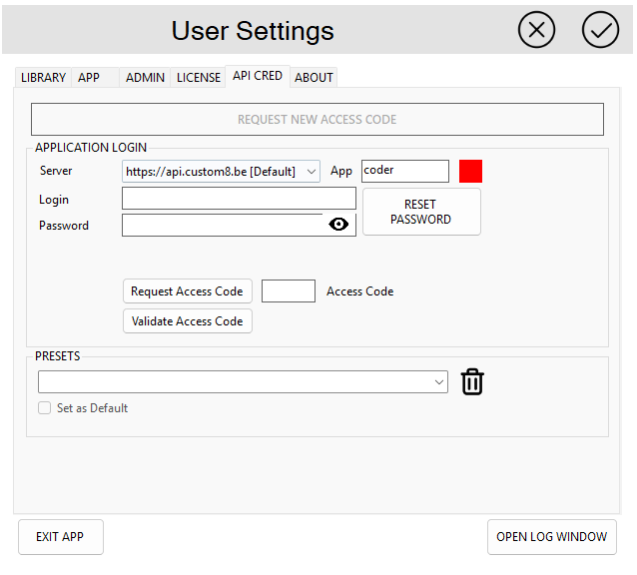Click the App field containing coder
The width and height of the screenshot is (637, 575).
tap(405, 171)
